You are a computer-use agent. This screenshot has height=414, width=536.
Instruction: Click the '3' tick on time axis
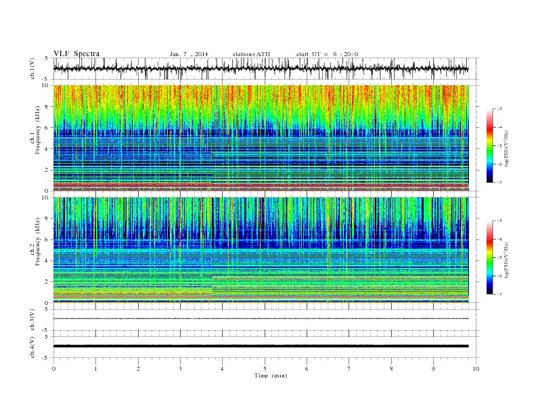(x=180, y=369)
